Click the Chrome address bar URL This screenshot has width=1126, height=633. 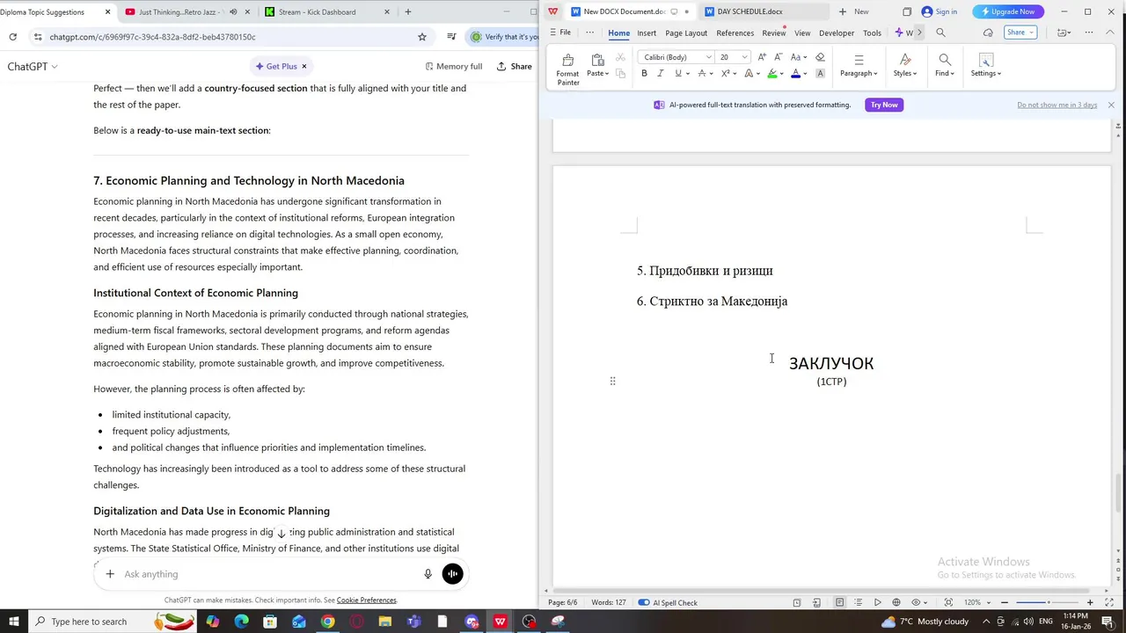coord(152,37)
